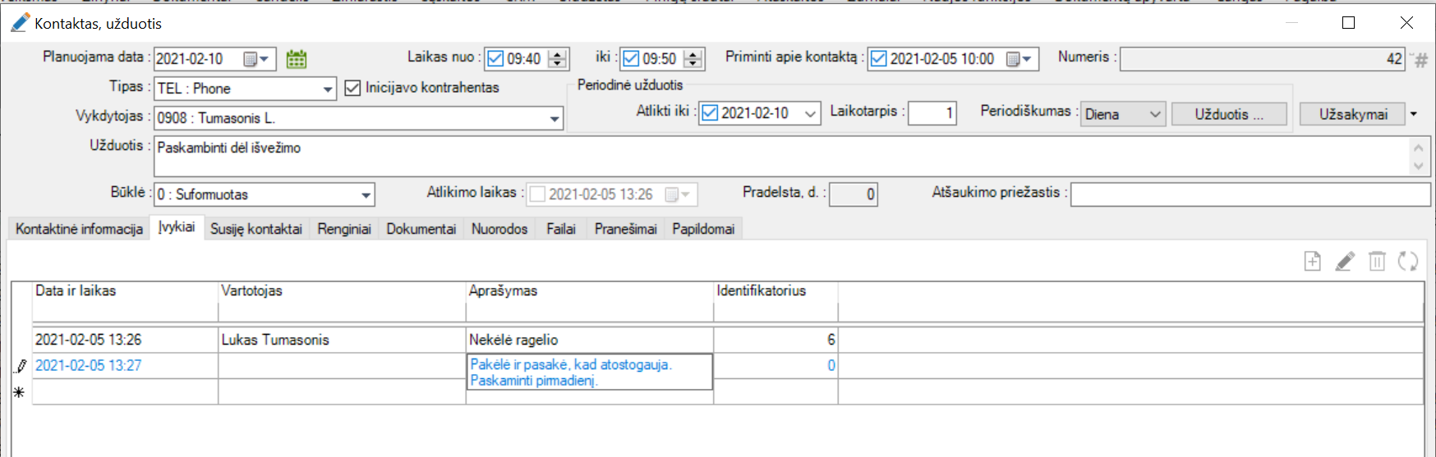Click the Užduotis ... button
The width and height of the screenshot is (1436, 457).
click(1229, 114)
